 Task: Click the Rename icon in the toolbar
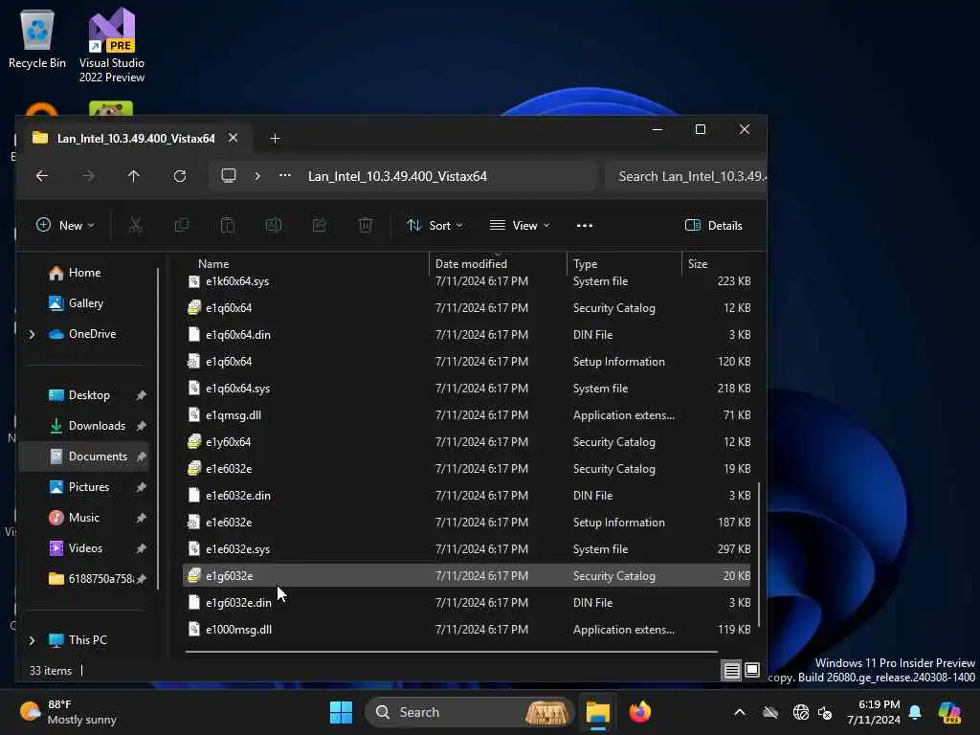tap(274, 226)
